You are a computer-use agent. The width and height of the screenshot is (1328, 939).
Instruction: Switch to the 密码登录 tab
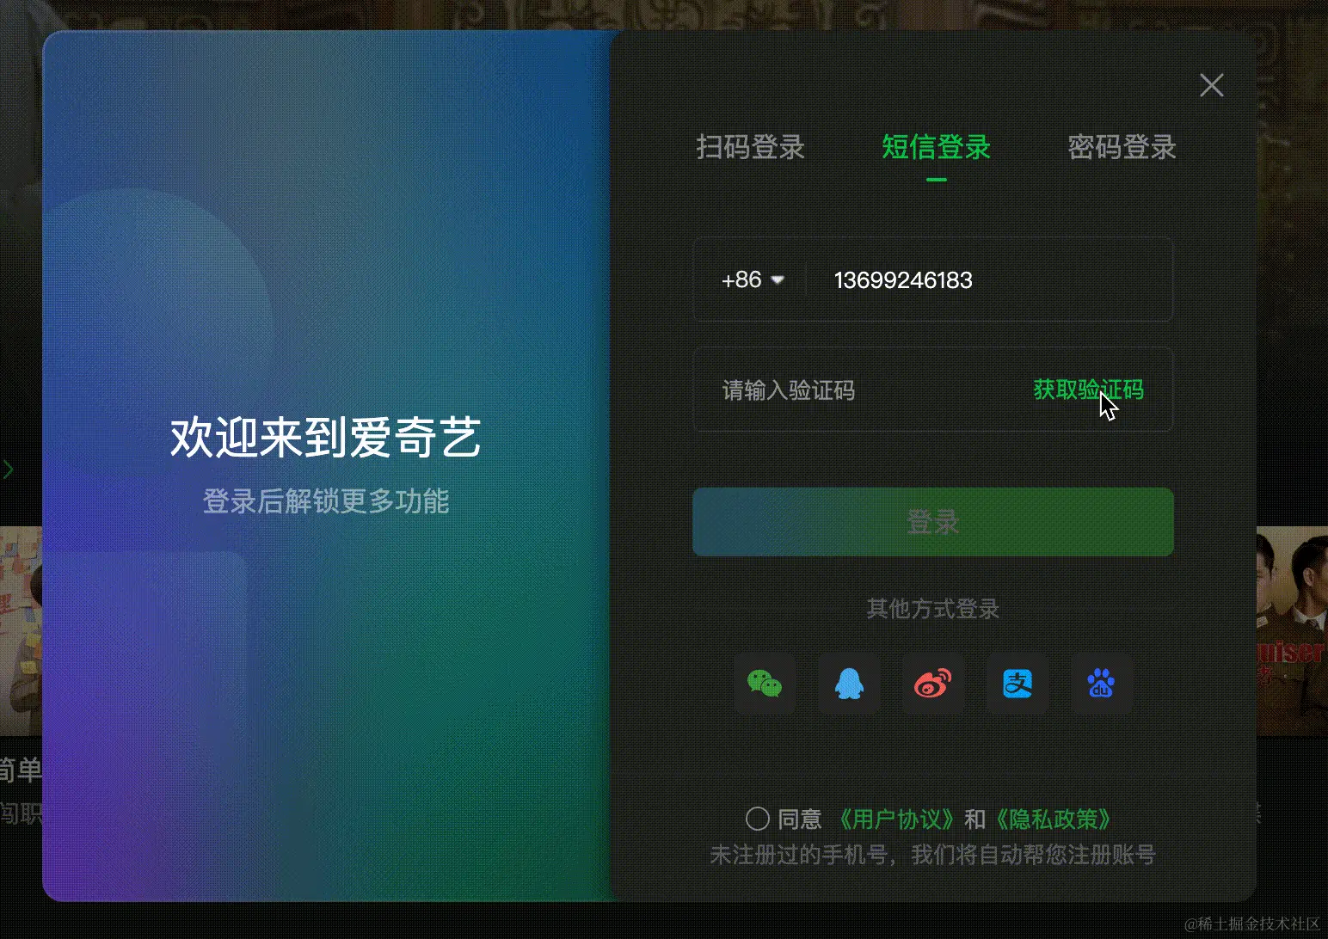pos(1122,147)
